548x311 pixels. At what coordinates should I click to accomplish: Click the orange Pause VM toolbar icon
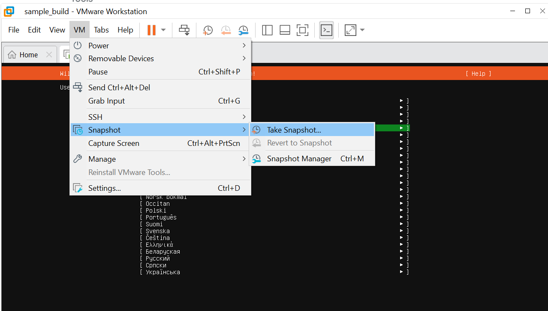coord(151,30)
